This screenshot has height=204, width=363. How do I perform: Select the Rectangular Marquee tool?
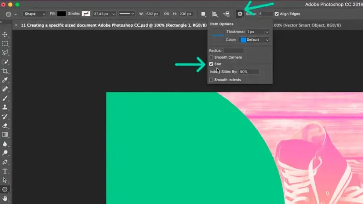click(5, 44)
